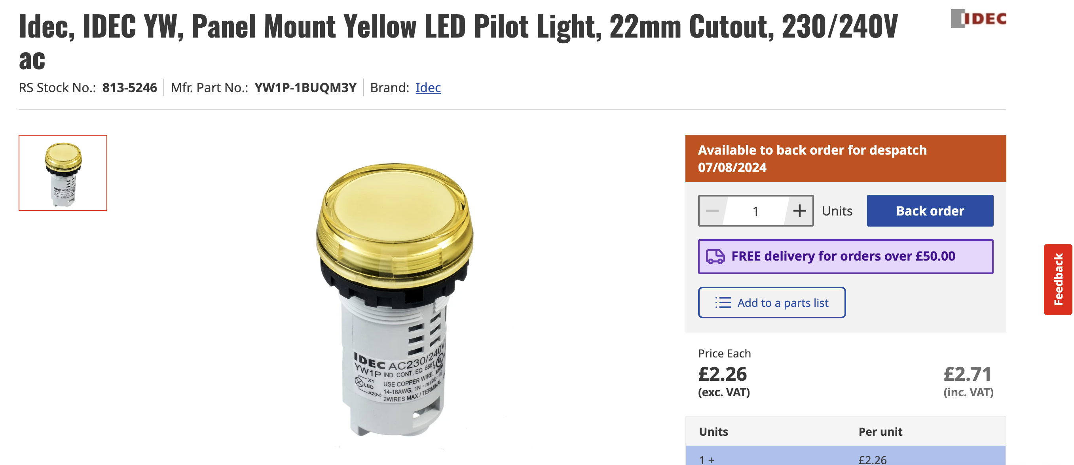This screenshot has width=1074, height=465.
Task: Click the £2.26 exc. VAT price
Action: point(723,374)
